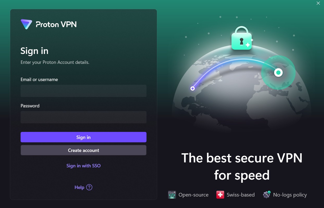Click the purple origin node on globe

coord(192,88)
